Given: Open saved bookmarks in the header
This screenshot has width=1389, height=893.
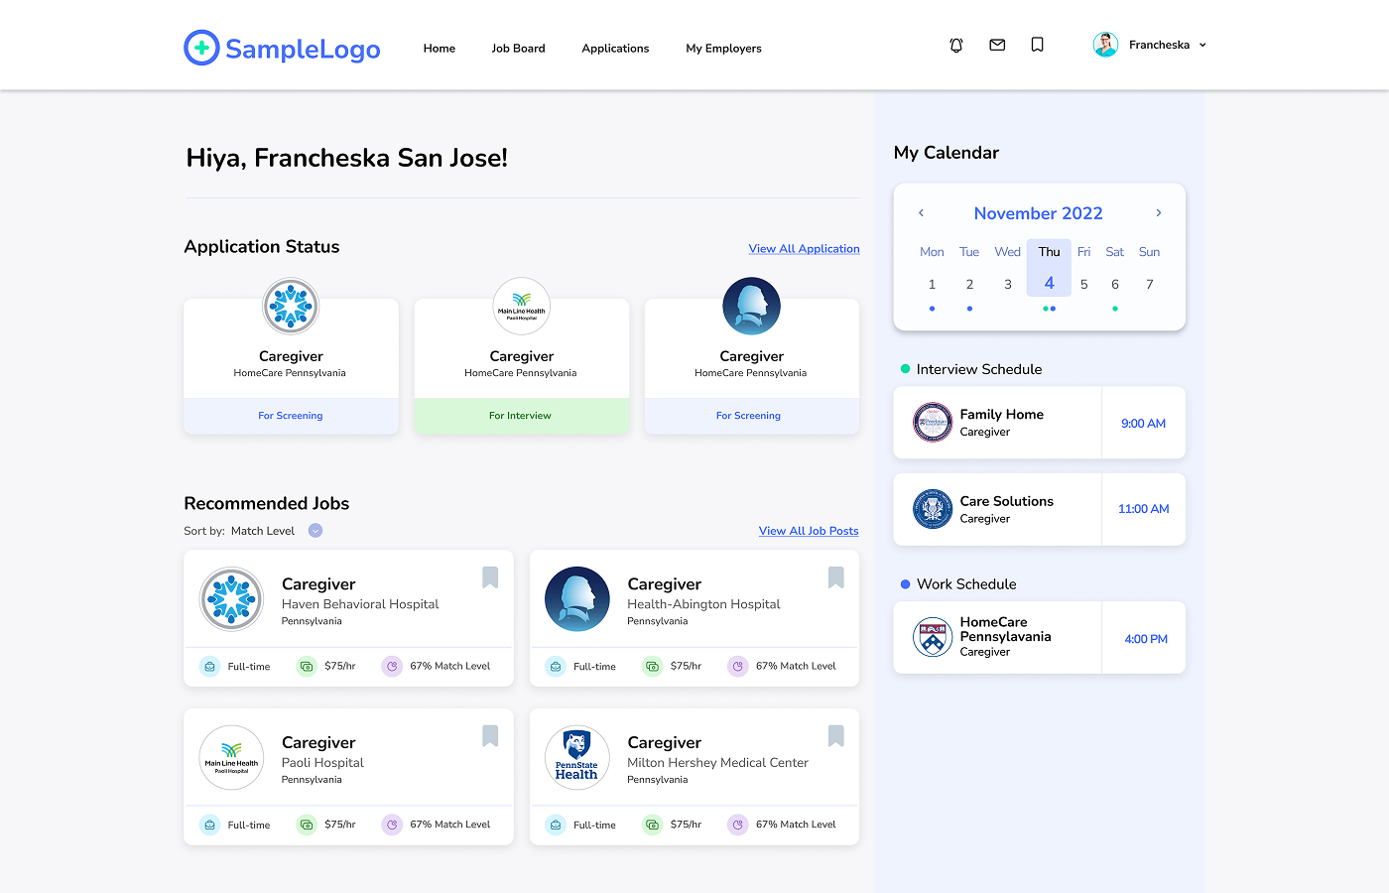Looking at the screenshot, I should coord(1038,45).
